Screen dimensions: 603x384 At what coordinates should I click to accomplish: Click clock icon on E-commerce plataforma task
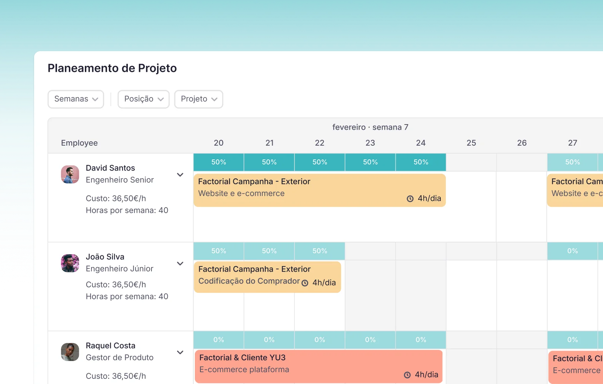click(x=407, y=375)
